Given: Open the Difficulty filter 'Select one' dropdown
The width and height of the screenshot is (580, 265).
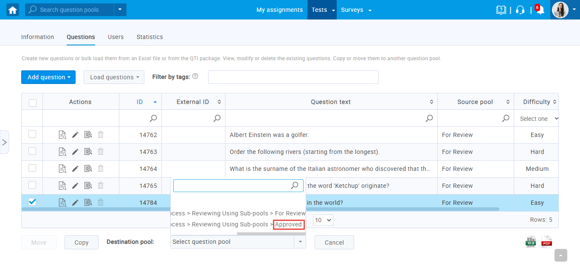Looking at the screenshot, I should tap(537, 119).
